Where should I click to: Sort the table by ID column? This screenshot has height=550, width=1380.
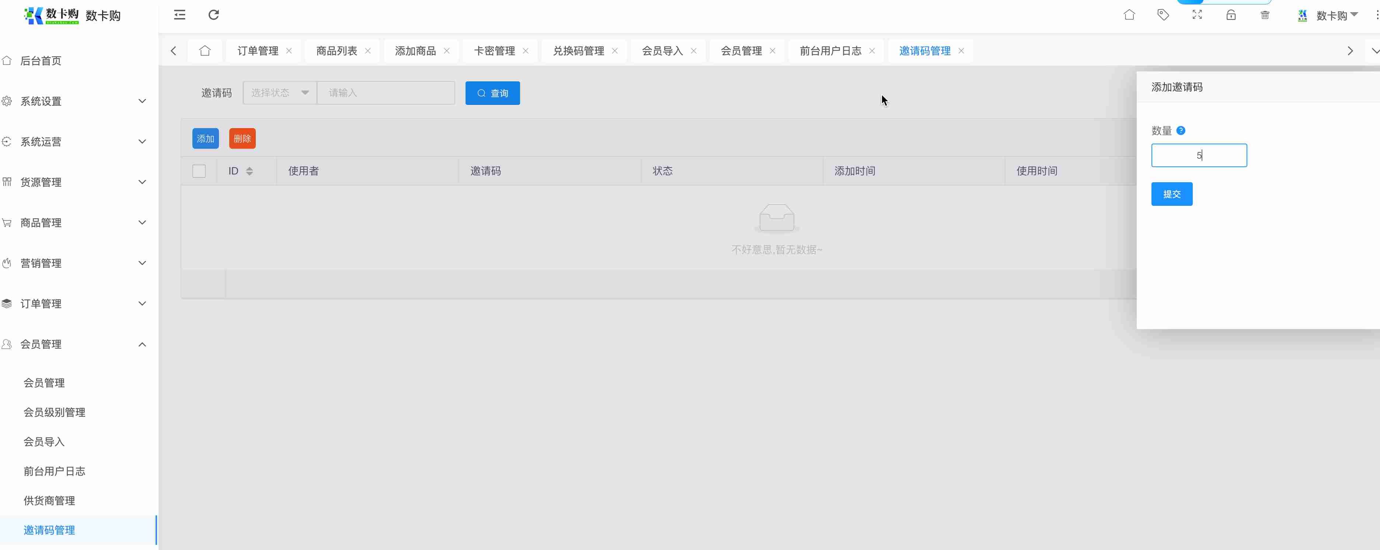(x=249, y=171)
